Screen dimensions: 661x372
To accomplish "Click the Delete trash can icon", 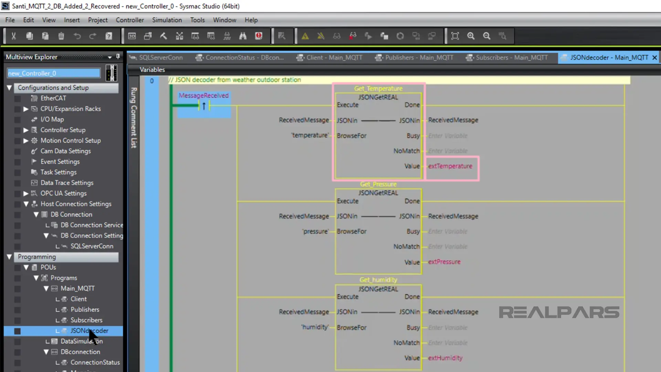I will (x=61, y=36).
